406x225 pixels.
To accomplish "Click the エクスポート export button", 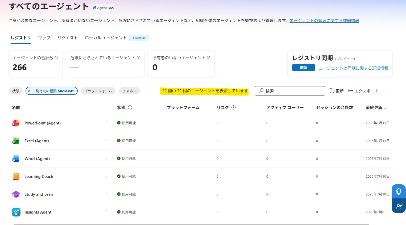I will pos(363,91).
